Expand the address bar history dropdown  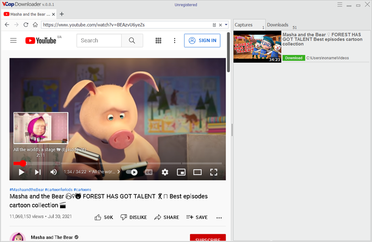point(226,24)
